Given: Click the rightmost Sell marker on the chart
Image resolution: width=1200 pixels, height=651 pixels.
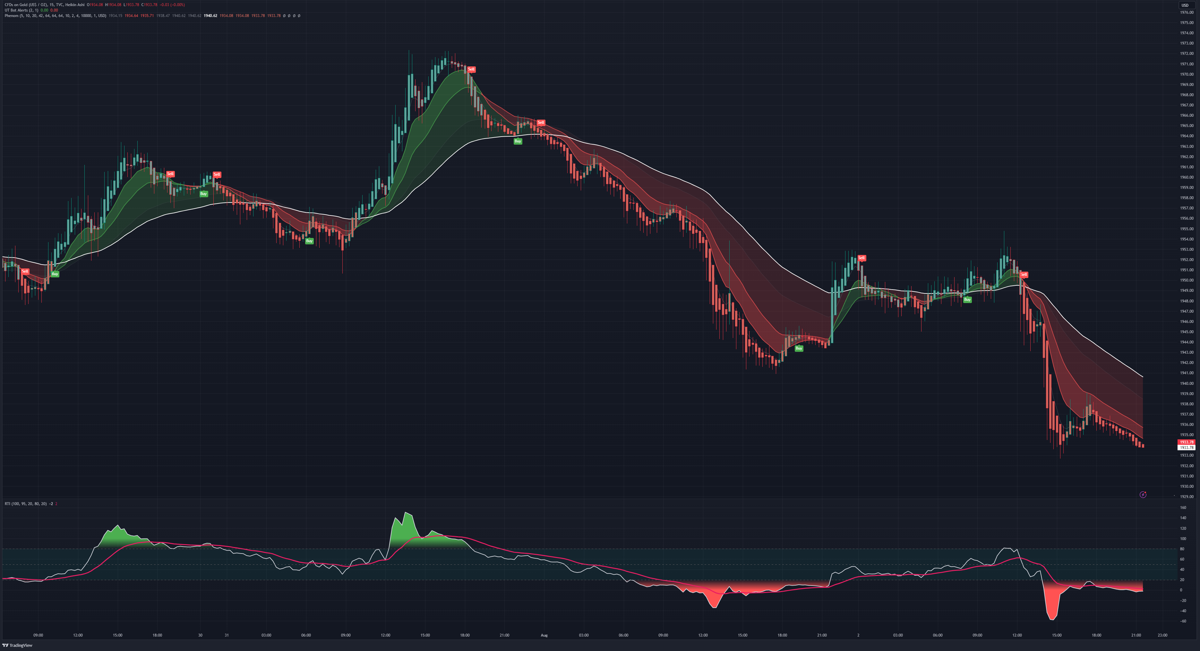Looking at the screenshot, I should click(1024, 275).
